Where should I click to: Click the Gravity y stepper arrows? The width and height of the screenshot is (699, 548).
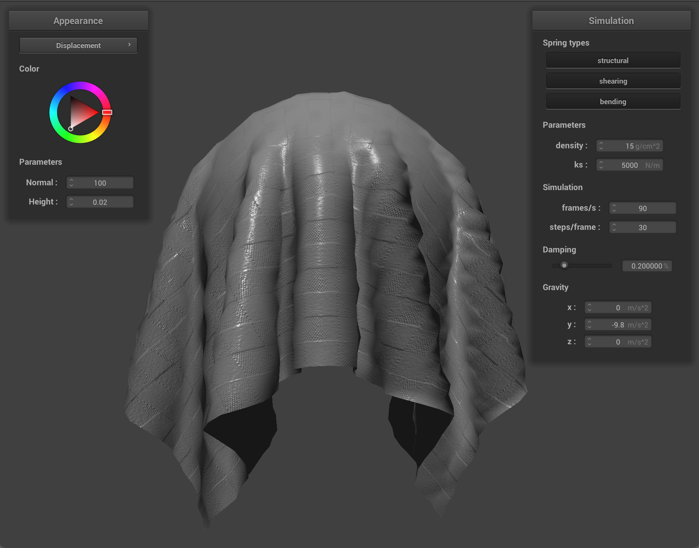(x=589, y=324)
